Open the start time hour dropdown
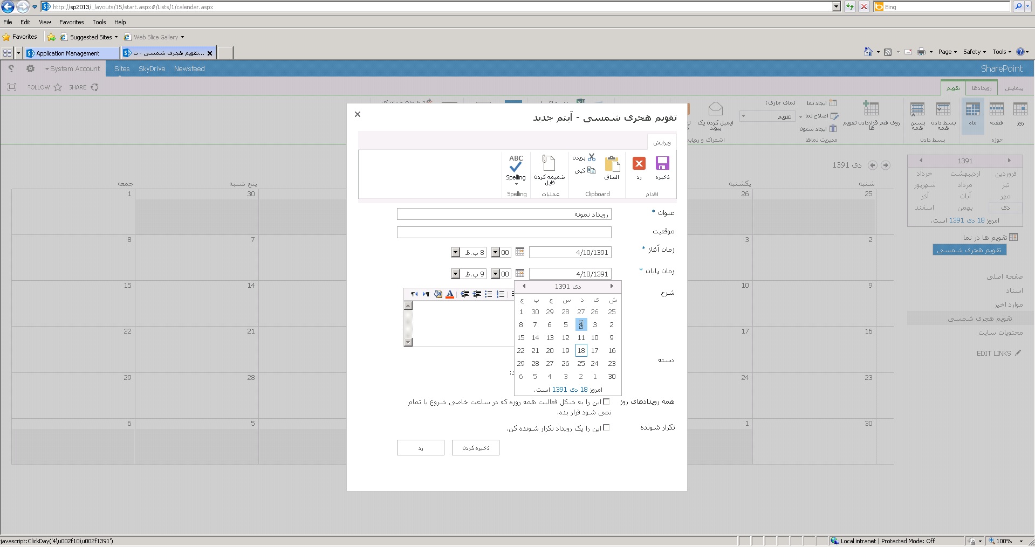The height and width of the screenshot is (547, 1035). pos(455,252)
